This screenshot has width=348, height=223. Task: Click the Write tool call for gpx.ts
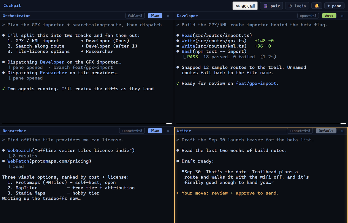point(214,41)
